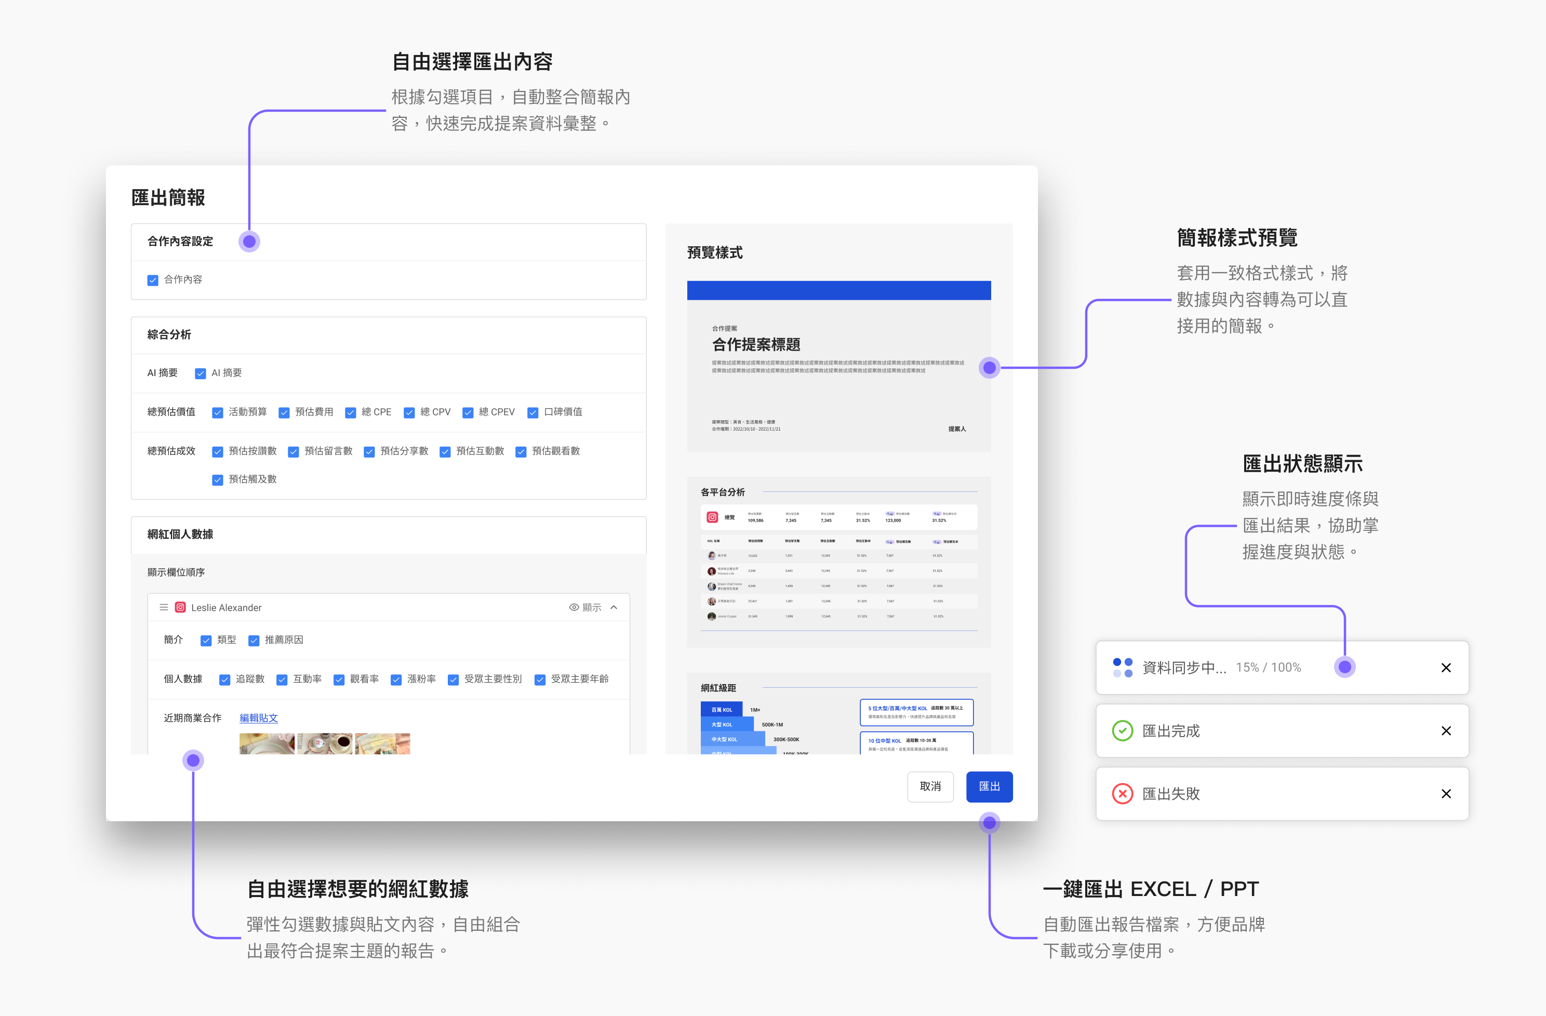
Task: Uncheck the 預估分享數 checkbox
Action: pos(369,451)
